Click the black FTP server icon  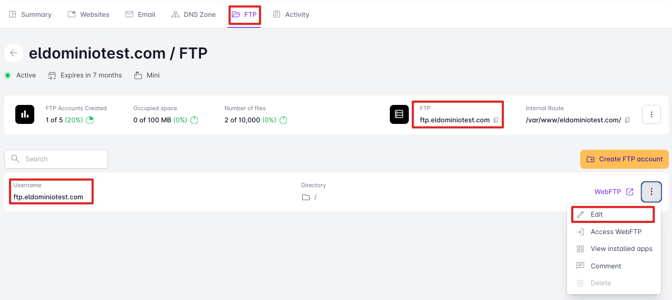click(399, 114)
